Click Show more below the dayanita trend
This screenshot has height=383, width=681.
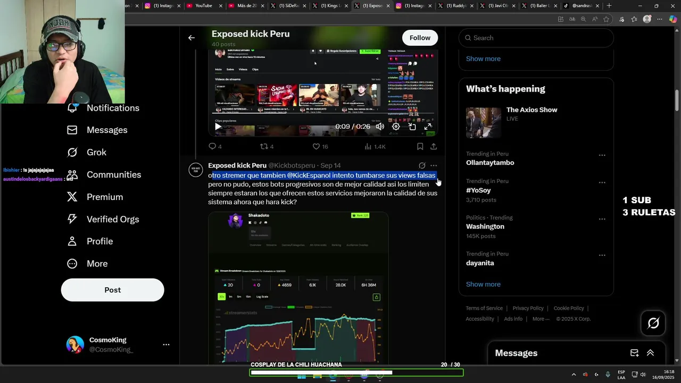pos(483,284)
